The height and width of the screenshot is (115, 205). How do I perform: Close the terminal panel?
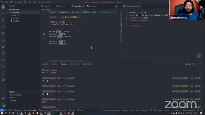pos(202,64)
